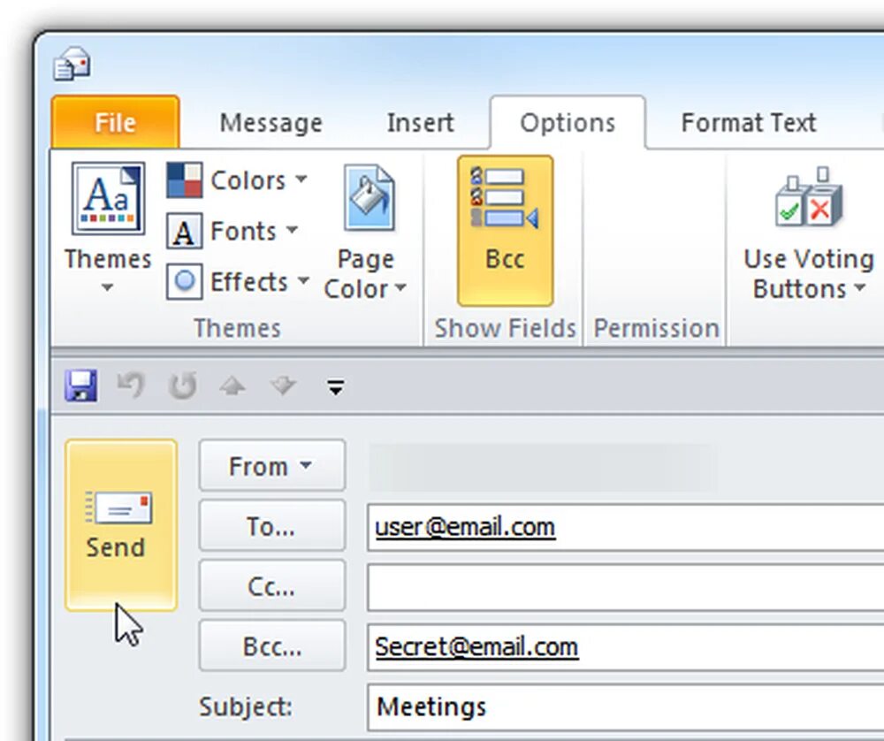Image resolution: width=884 pixels, height=741 pixels.
Task: Click the Undo icon
Action: pyautogui.click(x=131, y=386)
